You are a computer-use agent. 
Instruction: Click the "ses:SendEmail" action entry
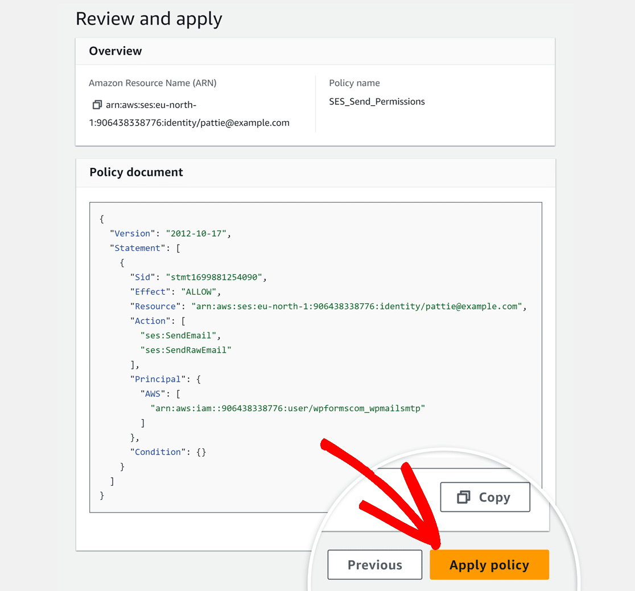180,336
